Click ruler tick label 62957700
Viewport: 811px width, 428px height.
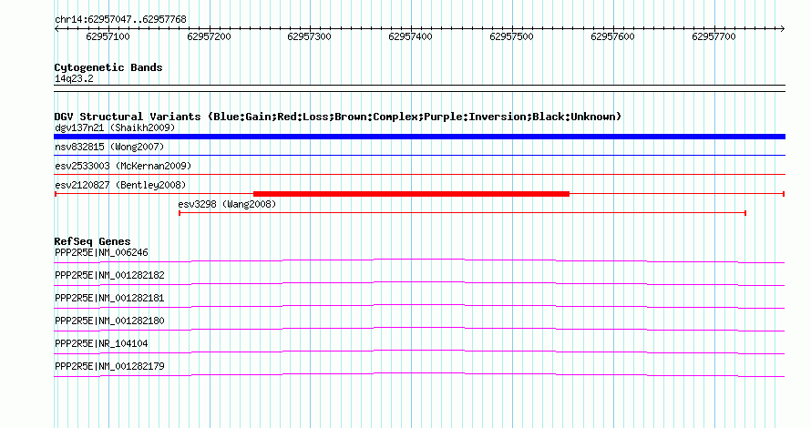713,36
